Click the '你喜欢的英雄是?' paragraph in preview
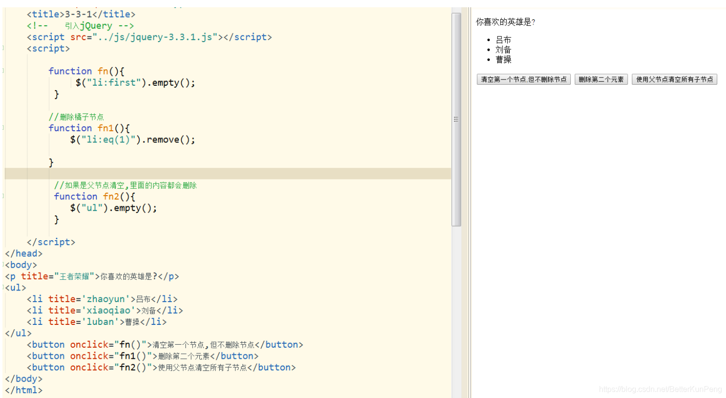Viewport: 726px width, 398px height. click(x=505, y=22)
